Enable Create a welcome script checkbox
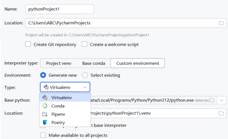This screenshot has height=139, width=228. (x=84, y=44)
